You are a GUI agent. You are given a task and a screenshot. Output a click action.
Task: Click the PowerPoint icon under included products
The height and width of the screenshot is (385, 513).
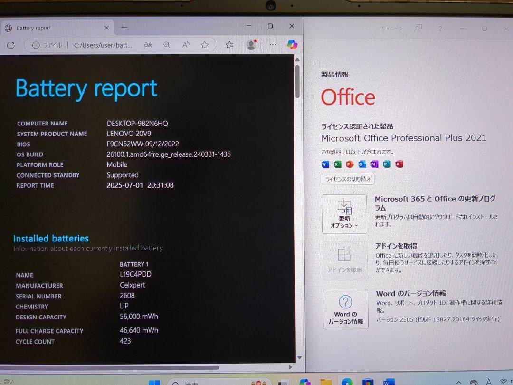pos(350,164)
